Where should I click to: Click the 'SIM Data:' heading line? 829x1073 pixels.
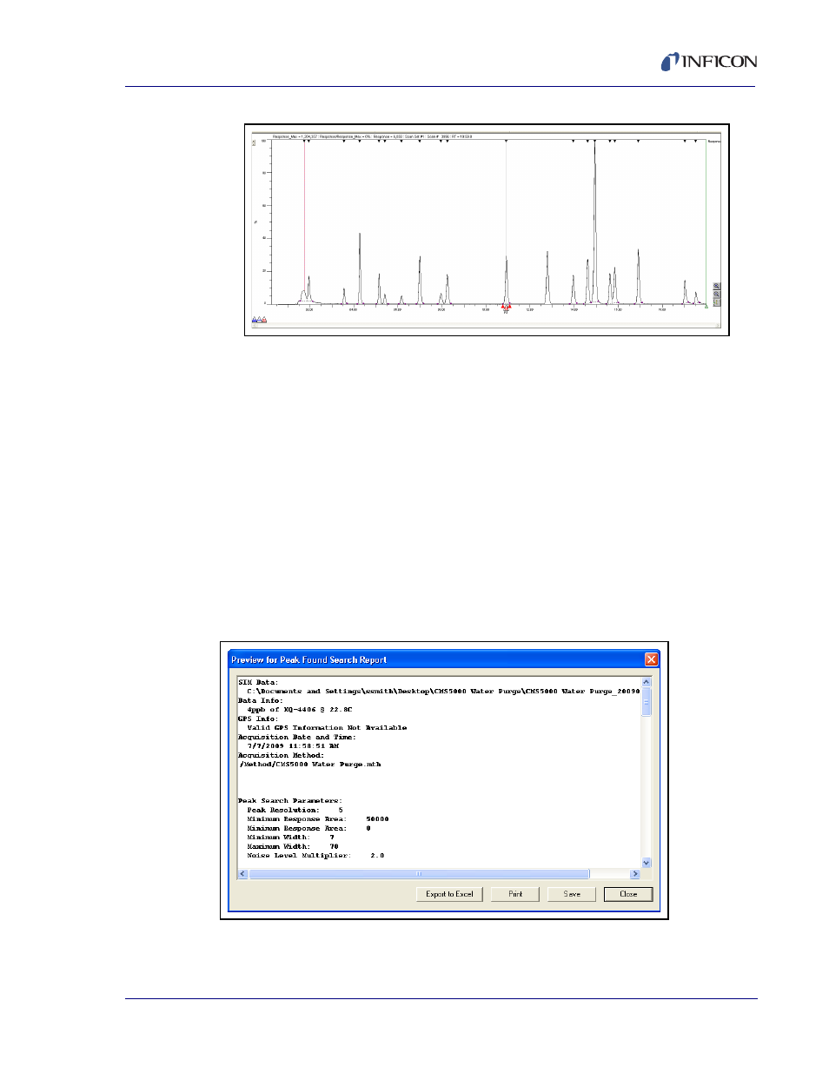[258, 682]
